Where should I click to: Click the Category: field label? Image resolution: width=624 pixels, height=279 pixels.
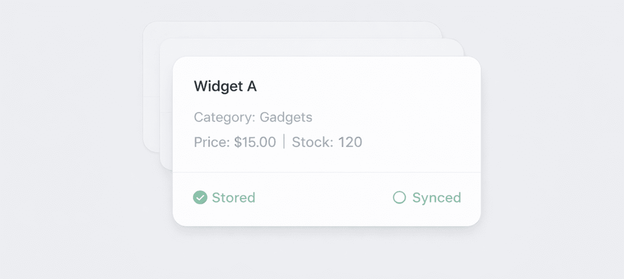coord(224,117)
